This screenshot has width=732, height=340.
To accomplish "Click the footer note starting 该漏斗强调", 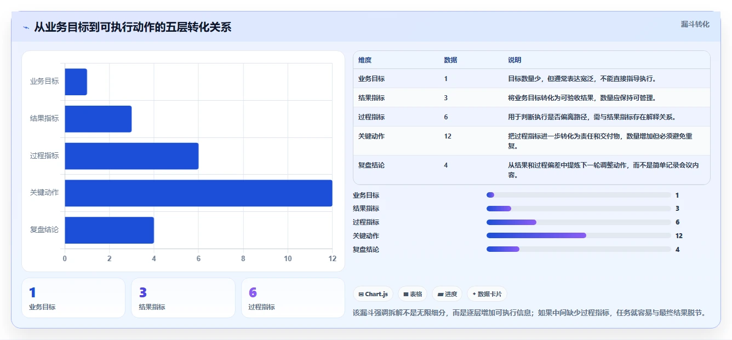I will coord(529,313).
